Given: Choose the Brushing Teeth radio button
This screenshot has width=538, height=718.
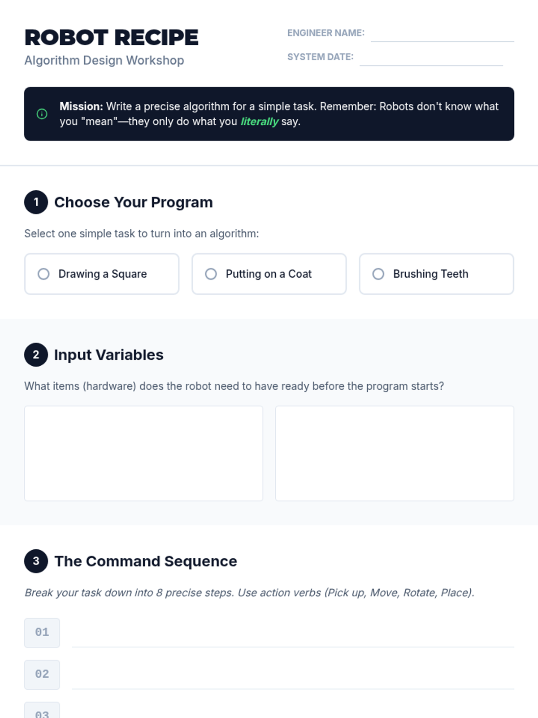Looking at the screenshot, I should click(x=378, y=274).
